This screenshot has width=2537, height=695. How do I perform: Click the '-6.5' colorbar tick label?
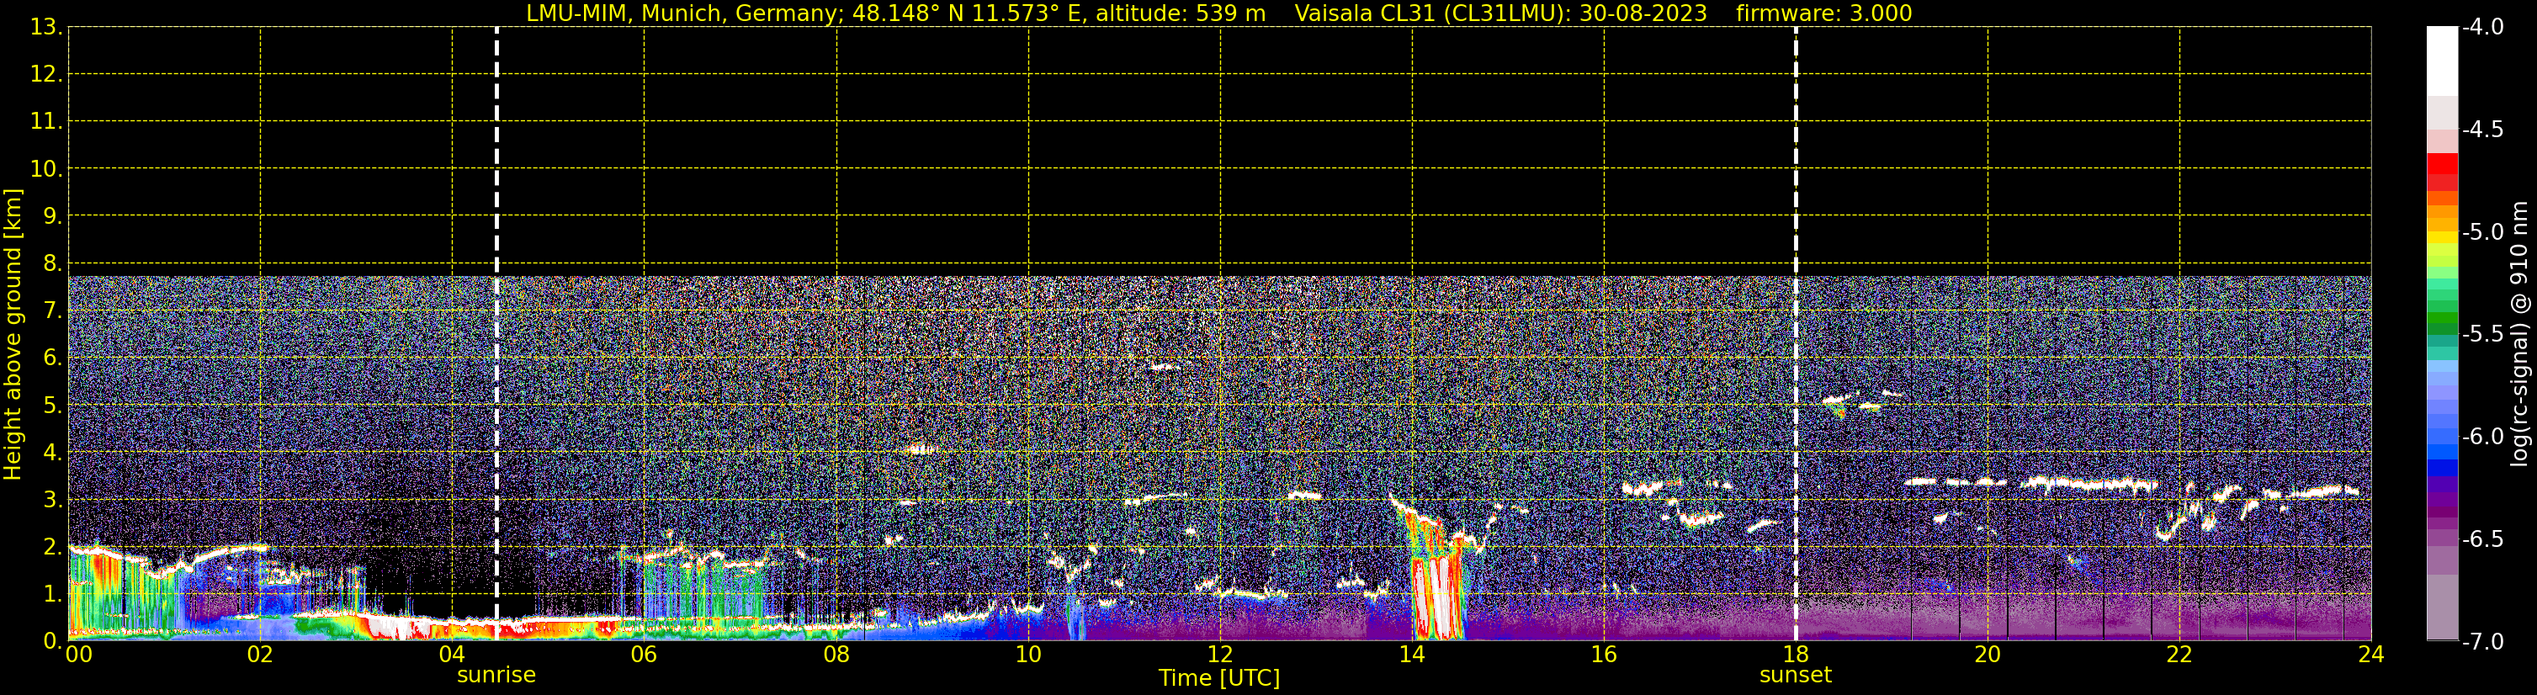click(x=2481, y=539)
